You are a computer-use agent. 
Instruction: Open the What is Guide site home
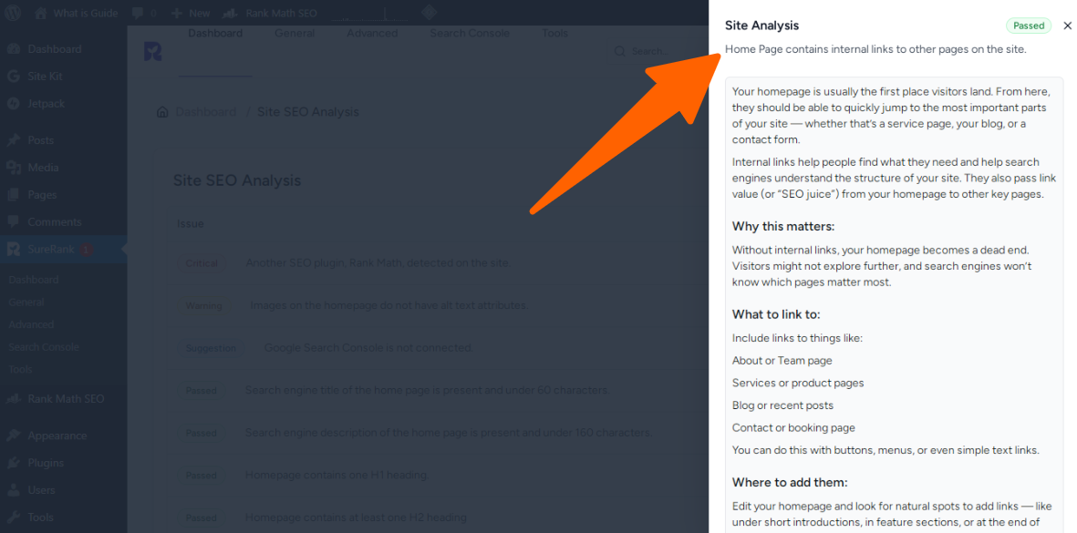77,13
